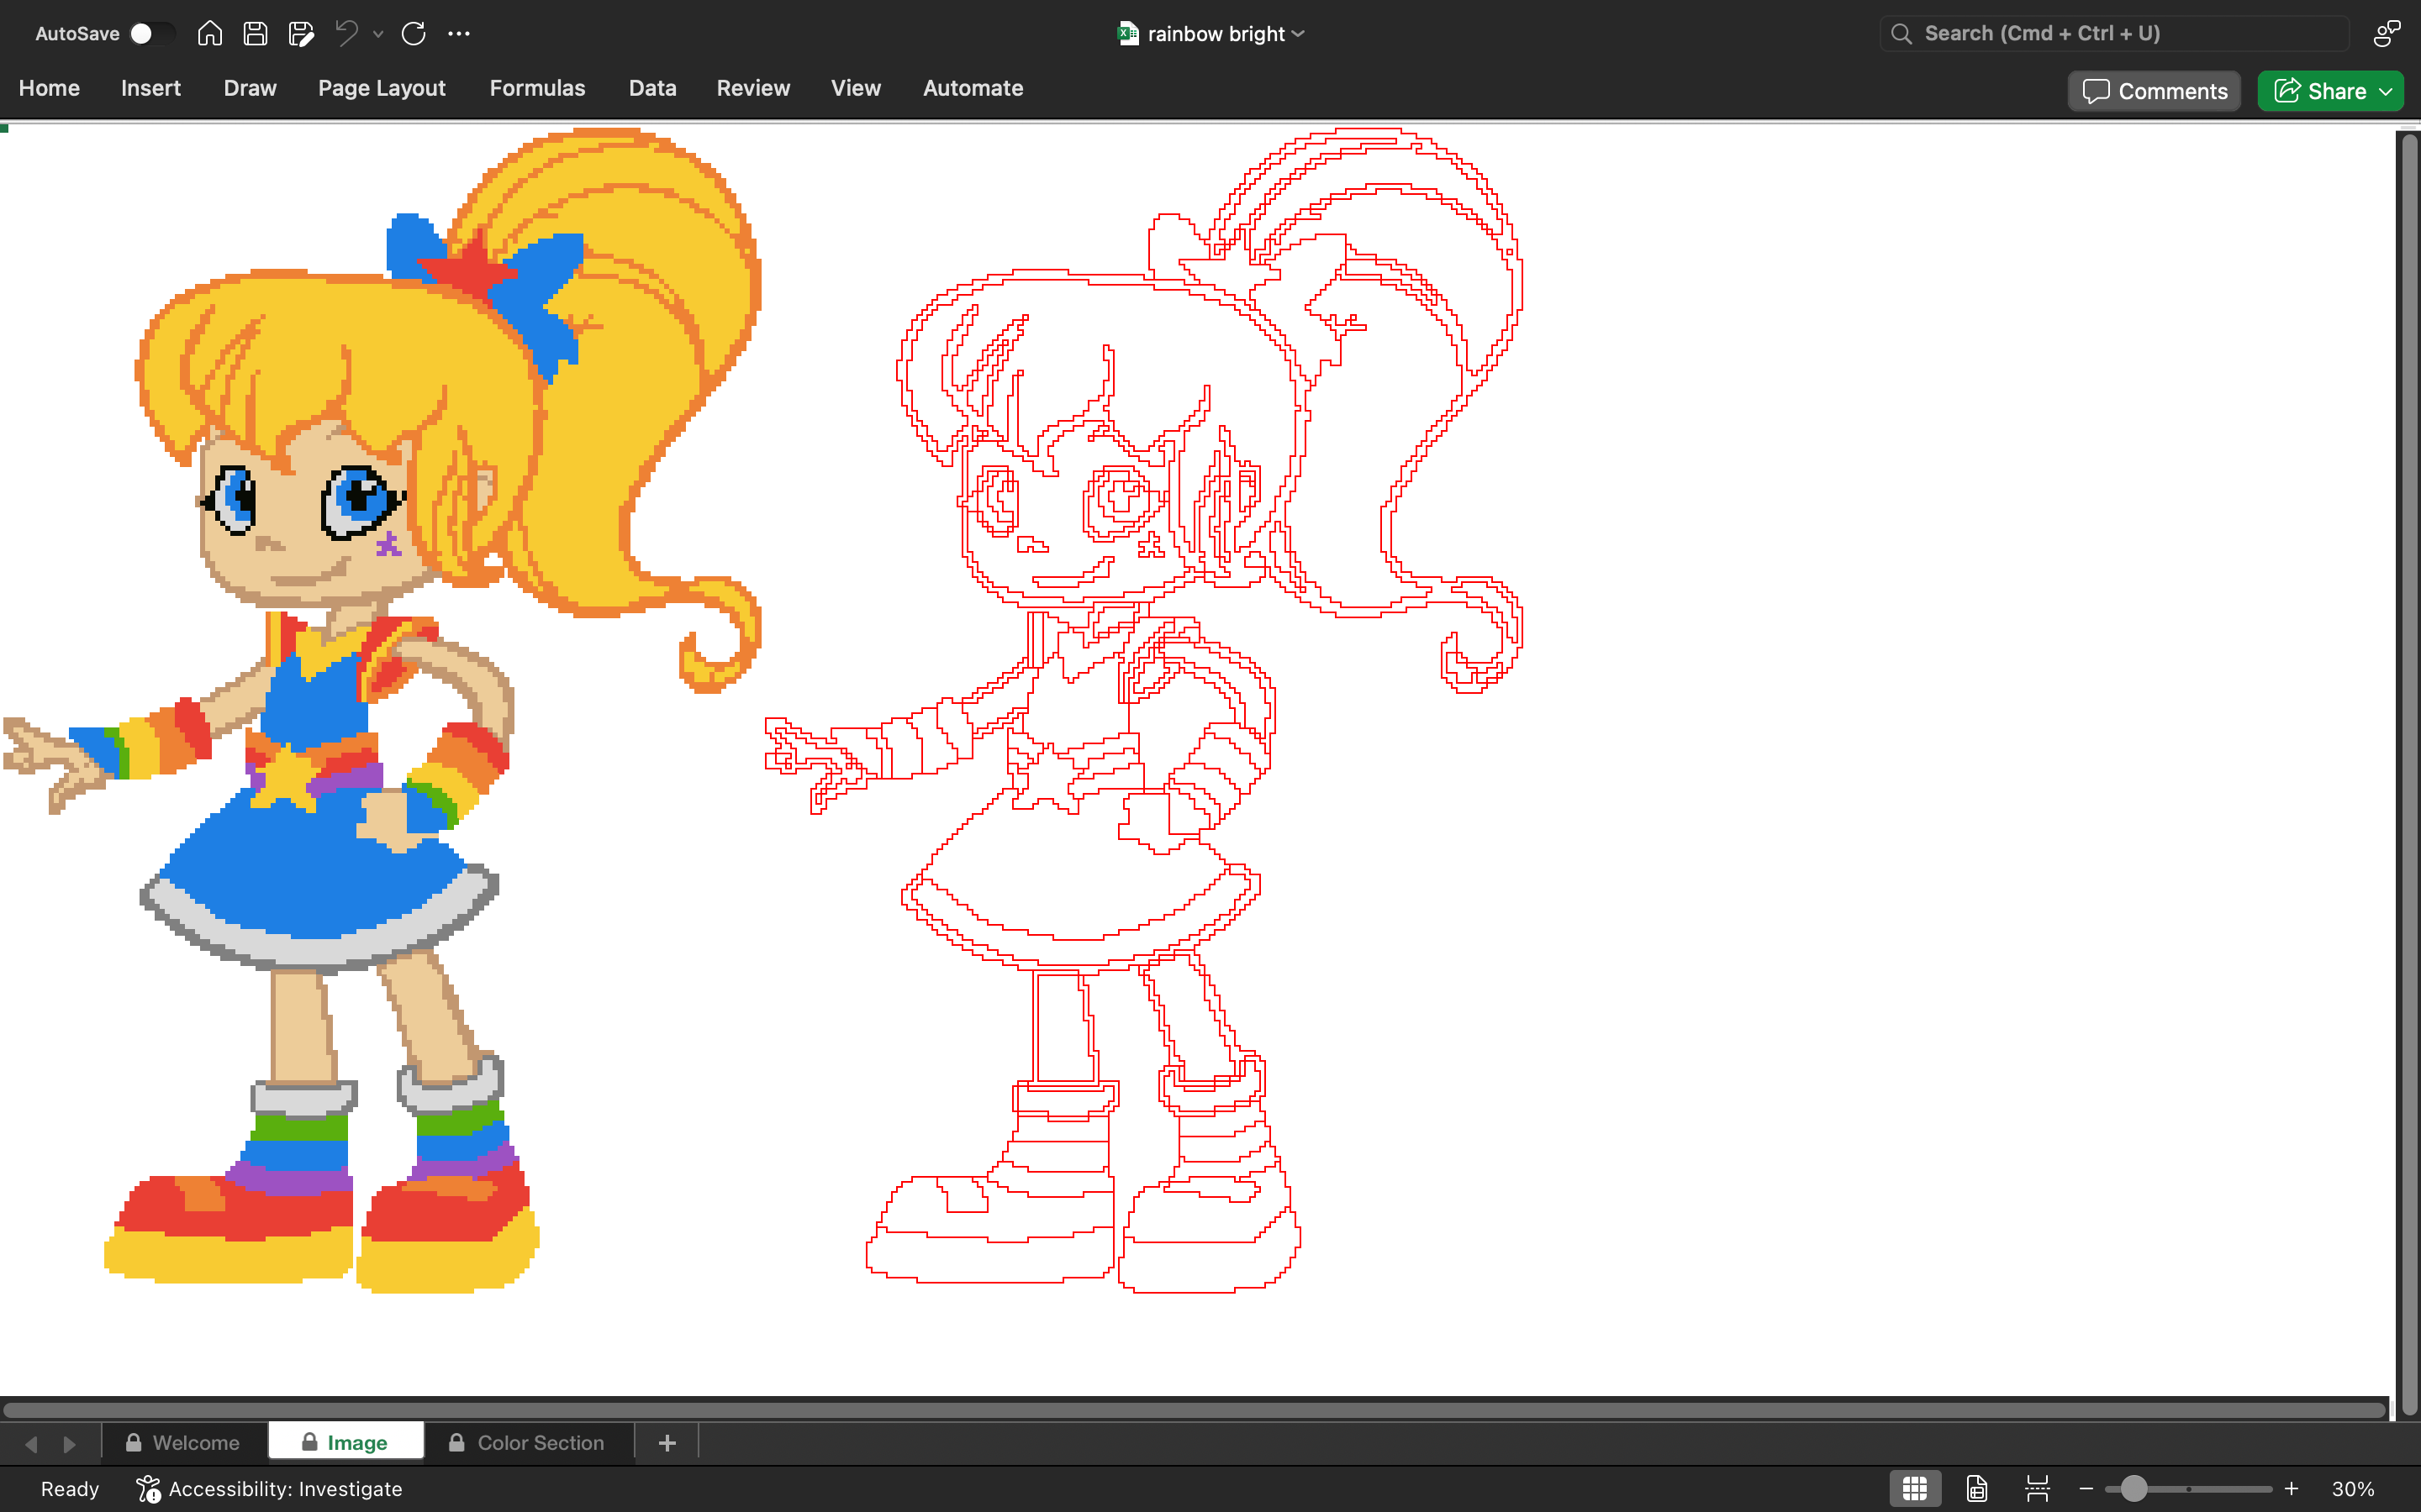Viewport: 2421px width, 1512px height.
Task: Open the View ribbon tab
Action: click(x=857, y=88)
